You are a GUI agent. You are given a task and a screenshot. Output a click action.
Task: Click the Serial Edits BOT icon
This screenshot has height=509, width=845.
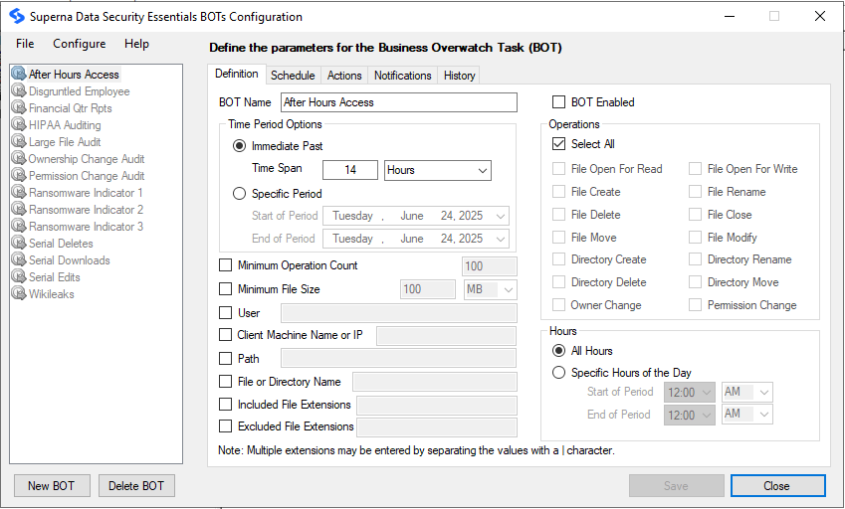pos(19,276)
